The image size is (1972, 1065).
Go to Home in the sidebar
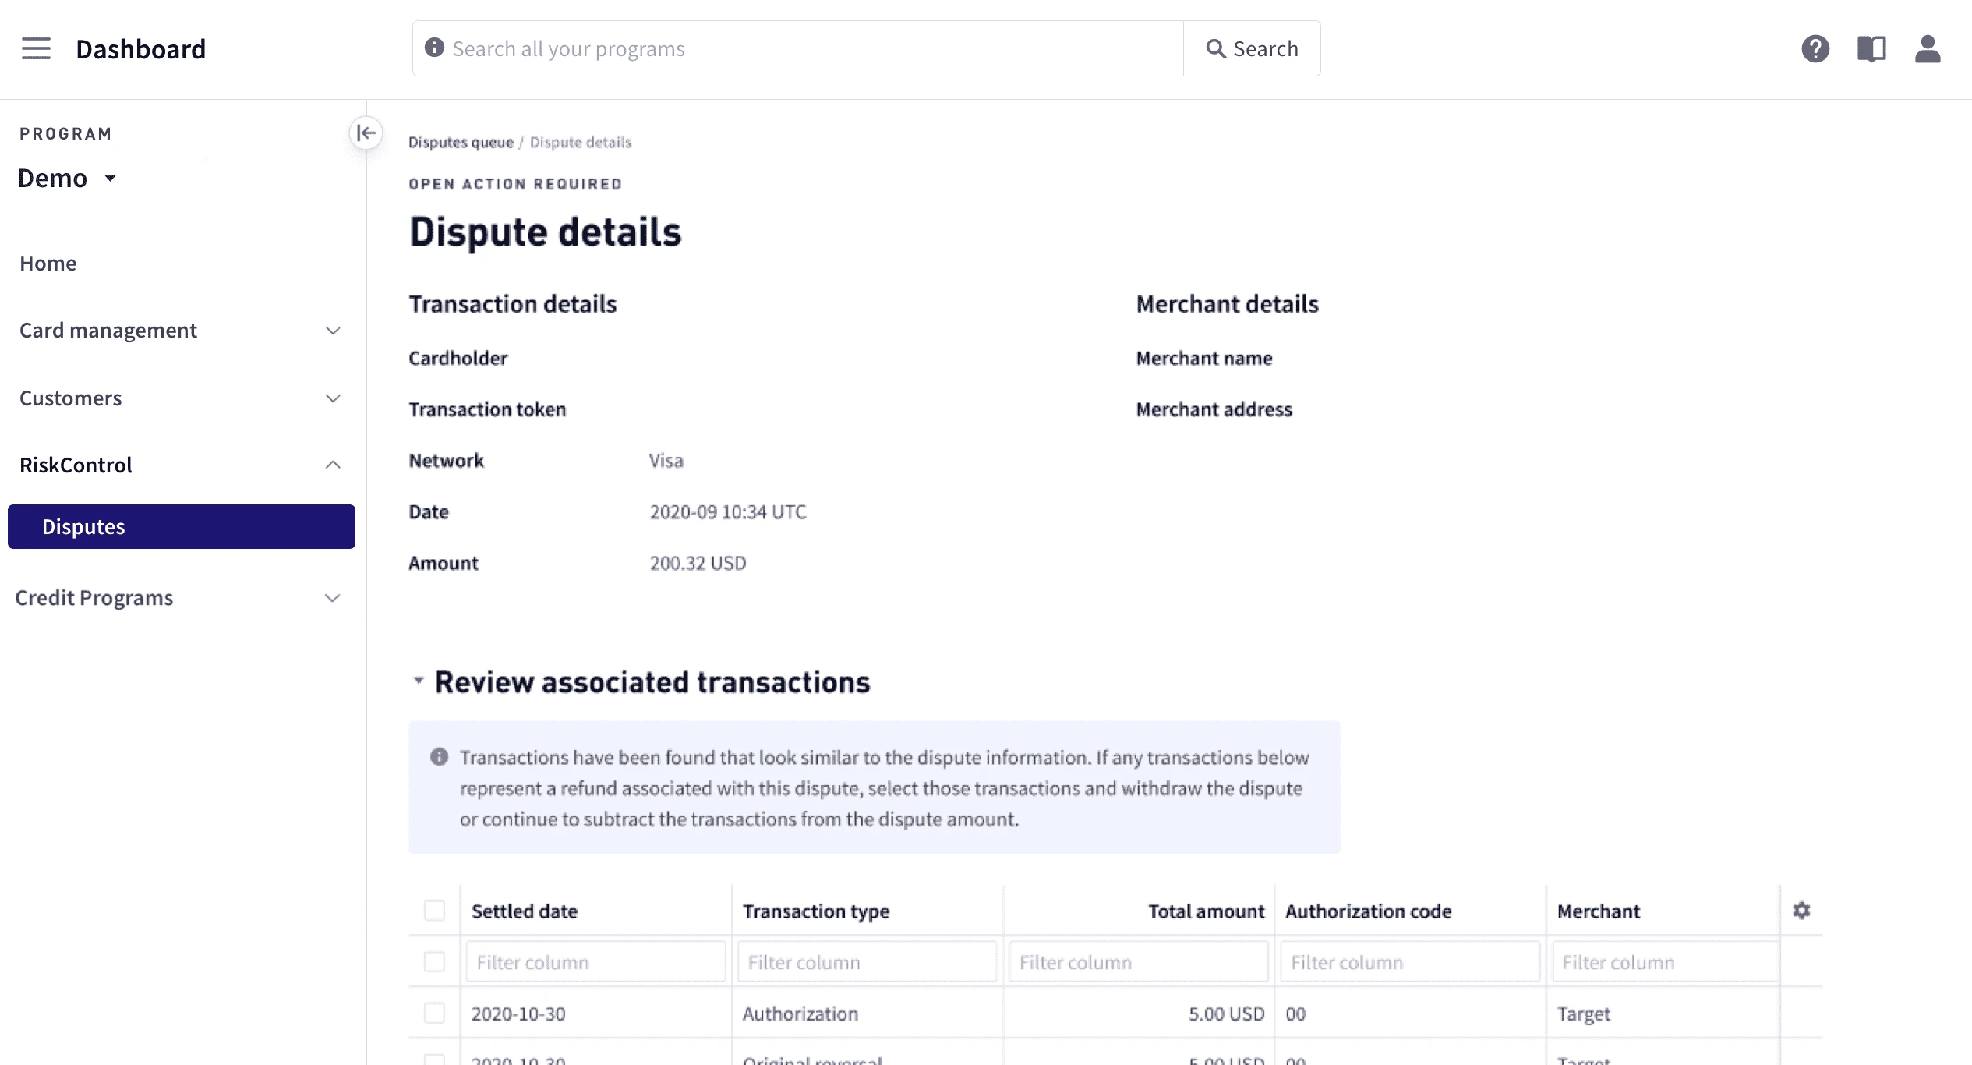coord(48,263)
